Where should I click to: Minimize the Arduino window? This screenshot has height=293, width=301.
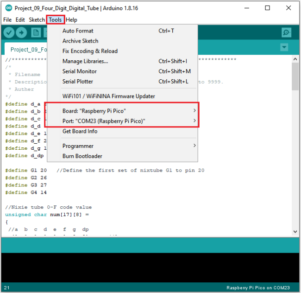[x=247, y=8]
